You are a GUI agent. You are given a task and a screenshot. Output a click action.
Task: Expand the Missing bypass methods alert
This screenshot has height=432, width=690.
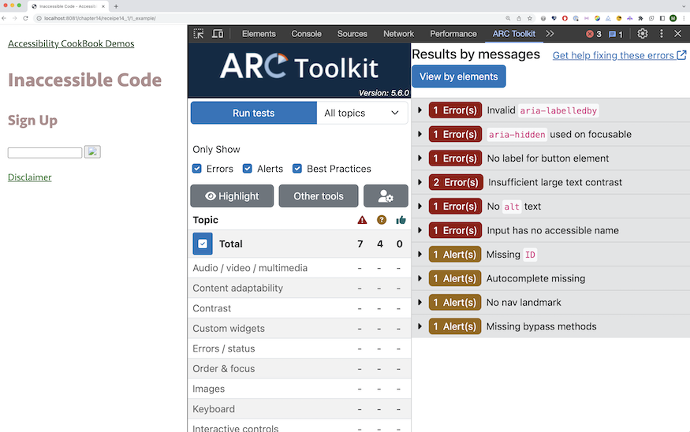click(x=420, y=326)
